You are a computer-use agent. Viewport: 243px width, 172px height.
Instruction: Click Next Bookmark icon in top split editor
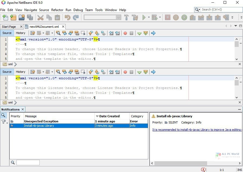tap(97, 33)
